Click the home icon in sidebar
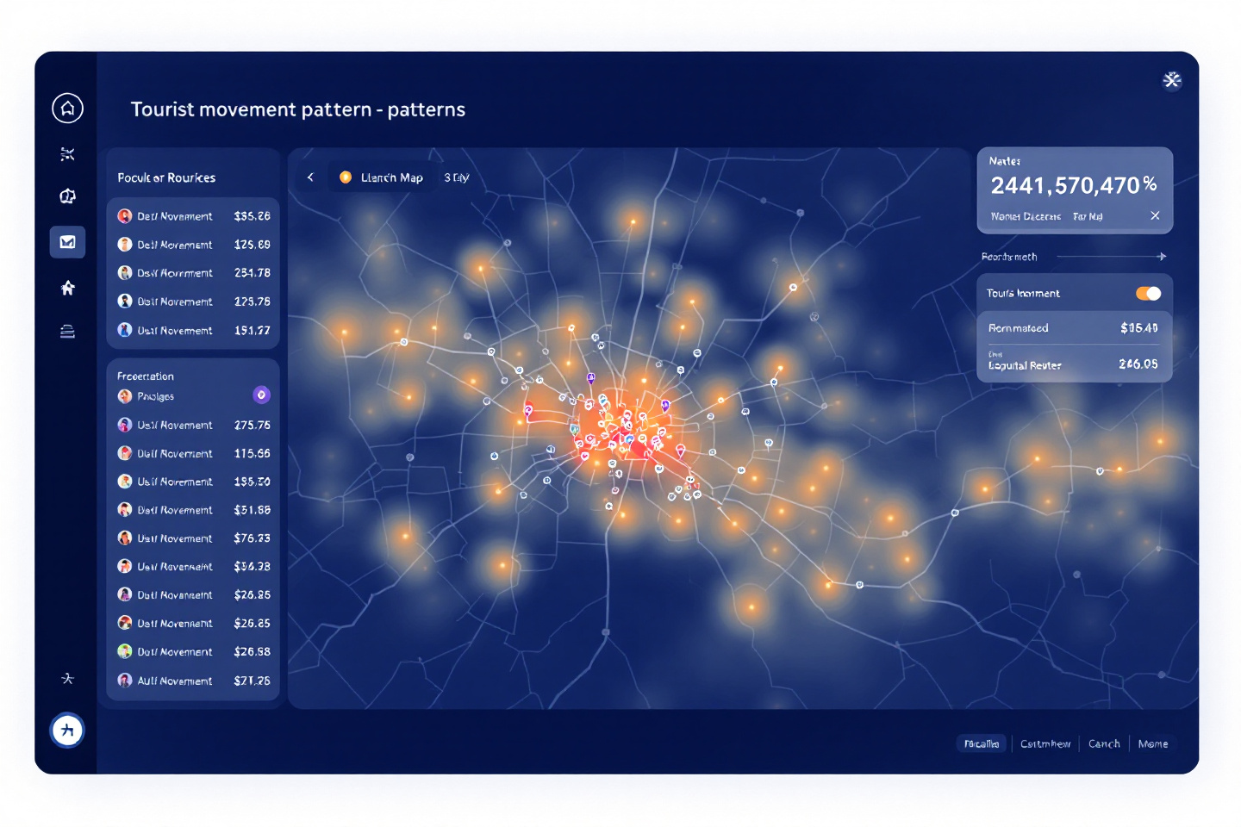This screenshot has width=1241, height=827. point(67,109)
